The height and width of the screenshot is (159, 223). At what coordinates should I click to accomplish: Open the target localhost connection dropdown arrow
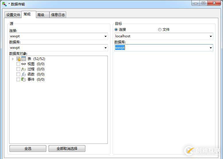(x=211, y=36)
